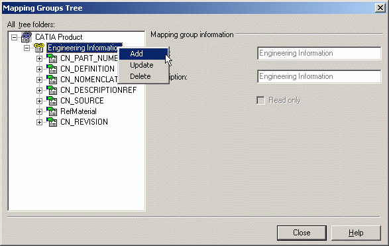Select the Engineering Information tree label
This screenshot has width=389, height=246.
click(x=83, y=48)
